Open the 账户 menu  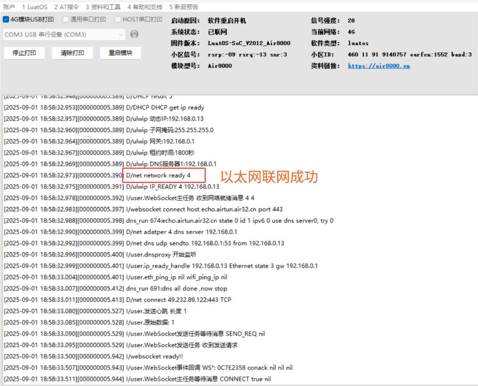(x=9, y=7)
